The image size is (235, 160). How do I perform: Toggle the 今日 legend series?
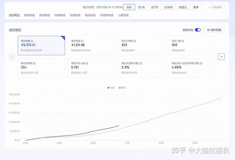point(111,88)
